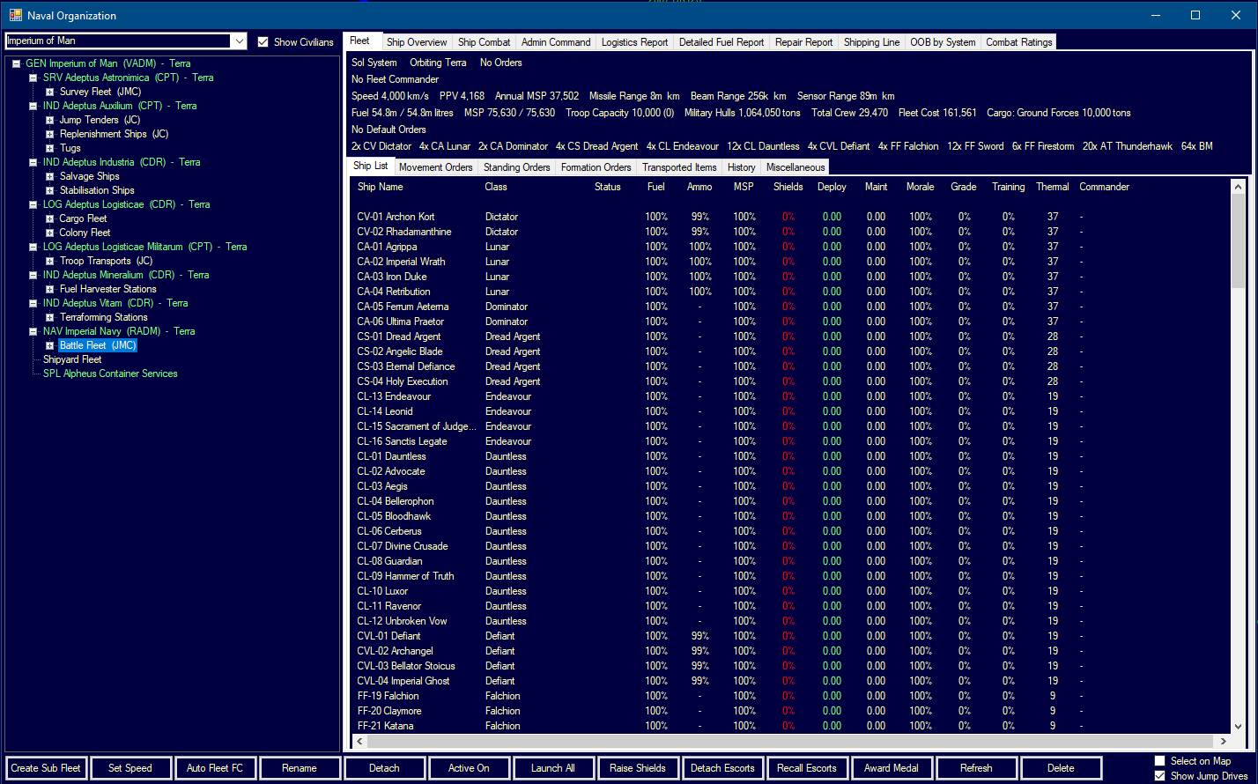Select the Shipyard Fleet tree item
Viewport: 1258px width, 784px height.
tap(72, 359)
